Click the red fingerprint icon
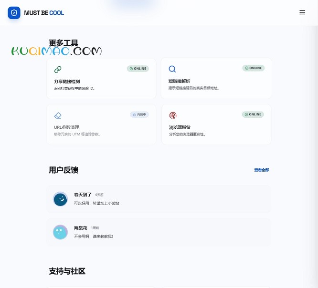The image size is (318, 288). [173, 115]
